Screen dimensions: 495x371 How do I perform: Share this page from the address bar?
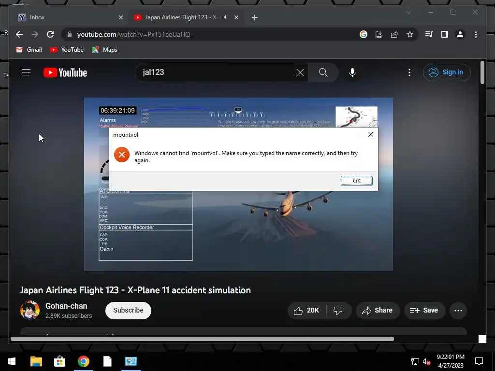pos(394,34)
